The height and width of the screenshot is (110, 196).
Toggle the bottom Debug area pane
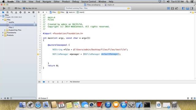pyautogui.click(x=187, y=8)
